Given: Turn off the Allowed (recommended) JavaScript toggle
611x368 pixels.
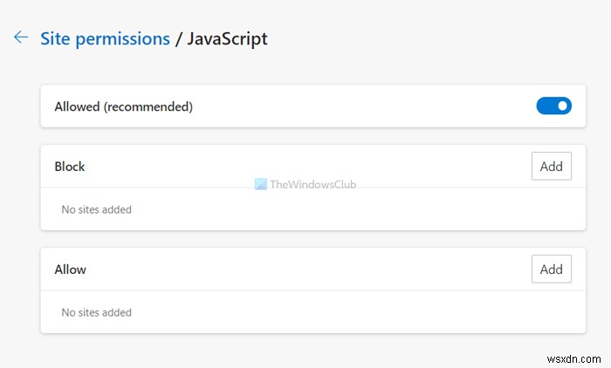Looking at the screenshot, I should coord(553,106).
